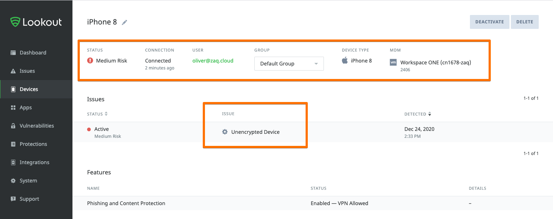Click the Unencrypted Device gear icon
Screen dimensions: 553x219
pos(225,132)
